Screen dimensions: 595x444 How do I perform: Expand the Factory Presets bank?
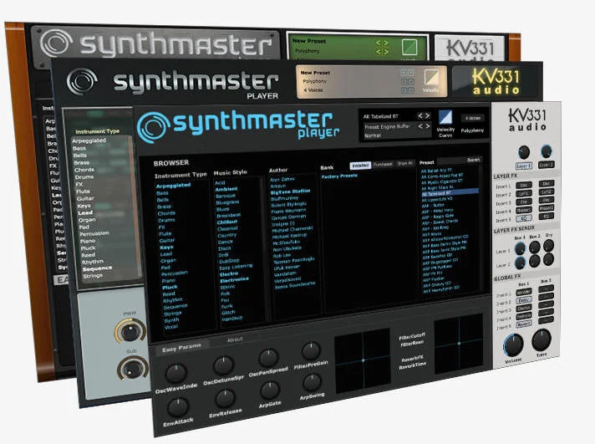[339, 176]
